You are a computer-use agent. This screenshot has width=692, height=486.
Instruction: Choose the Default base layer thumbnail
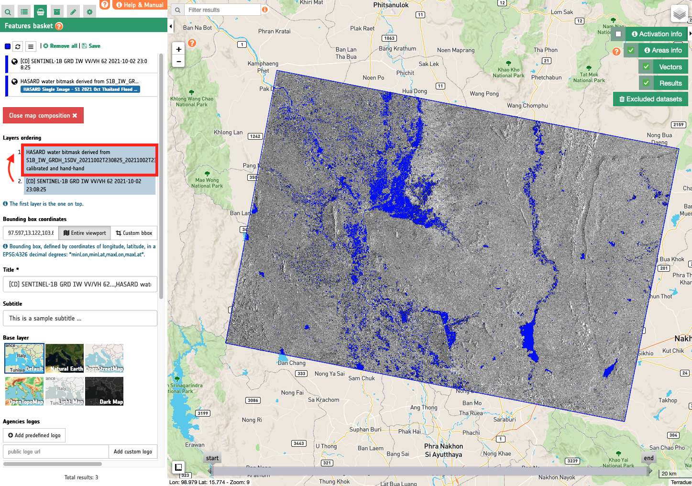coord(24,358)
